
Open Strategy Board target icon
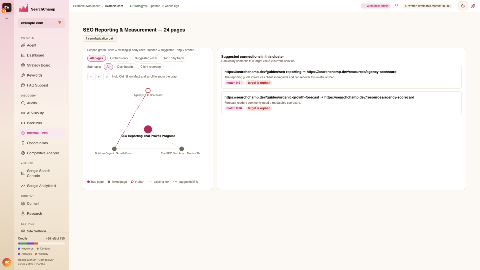pos(23,65)
